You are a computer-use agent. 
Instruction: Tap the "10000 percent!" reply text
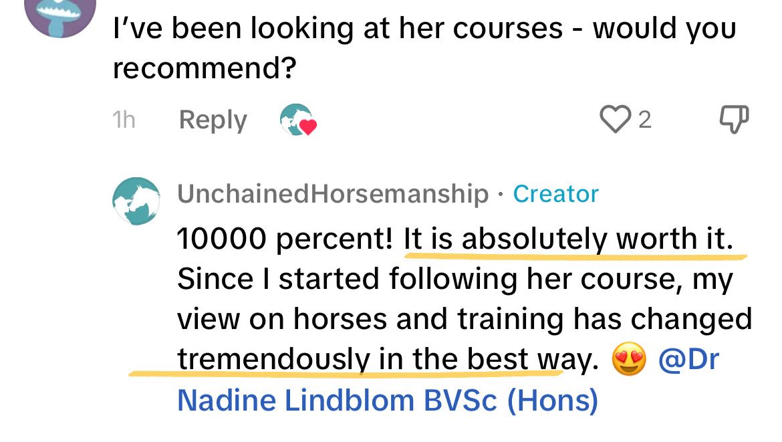285,239
